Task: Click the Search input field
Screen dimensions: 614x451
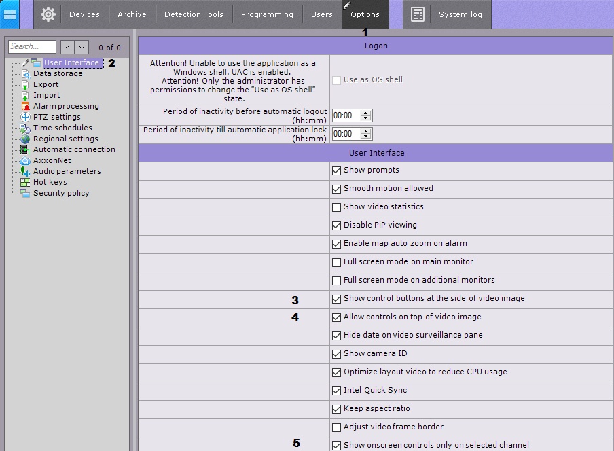Action: (x=32, y=47)
